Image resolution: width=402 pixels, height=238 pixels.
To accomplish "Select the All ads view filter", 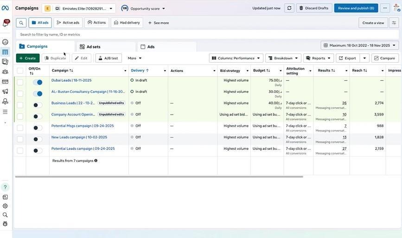I will click(40, 23).
